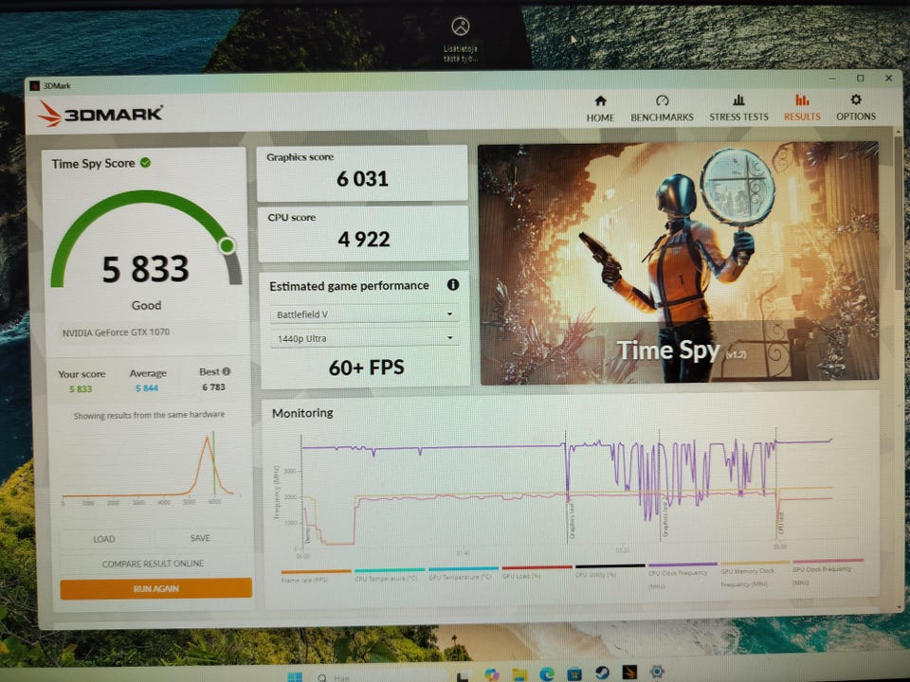Screen dimensions: 910x682
Task: Click the 3DMark title bar icon
Action: click(35, 86)
